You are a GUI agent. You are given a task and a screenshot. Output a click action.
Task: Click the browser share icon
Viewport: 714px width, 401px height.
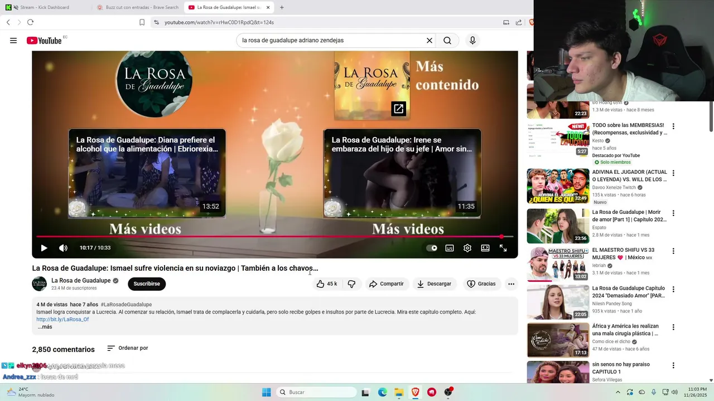coord(519,22)
